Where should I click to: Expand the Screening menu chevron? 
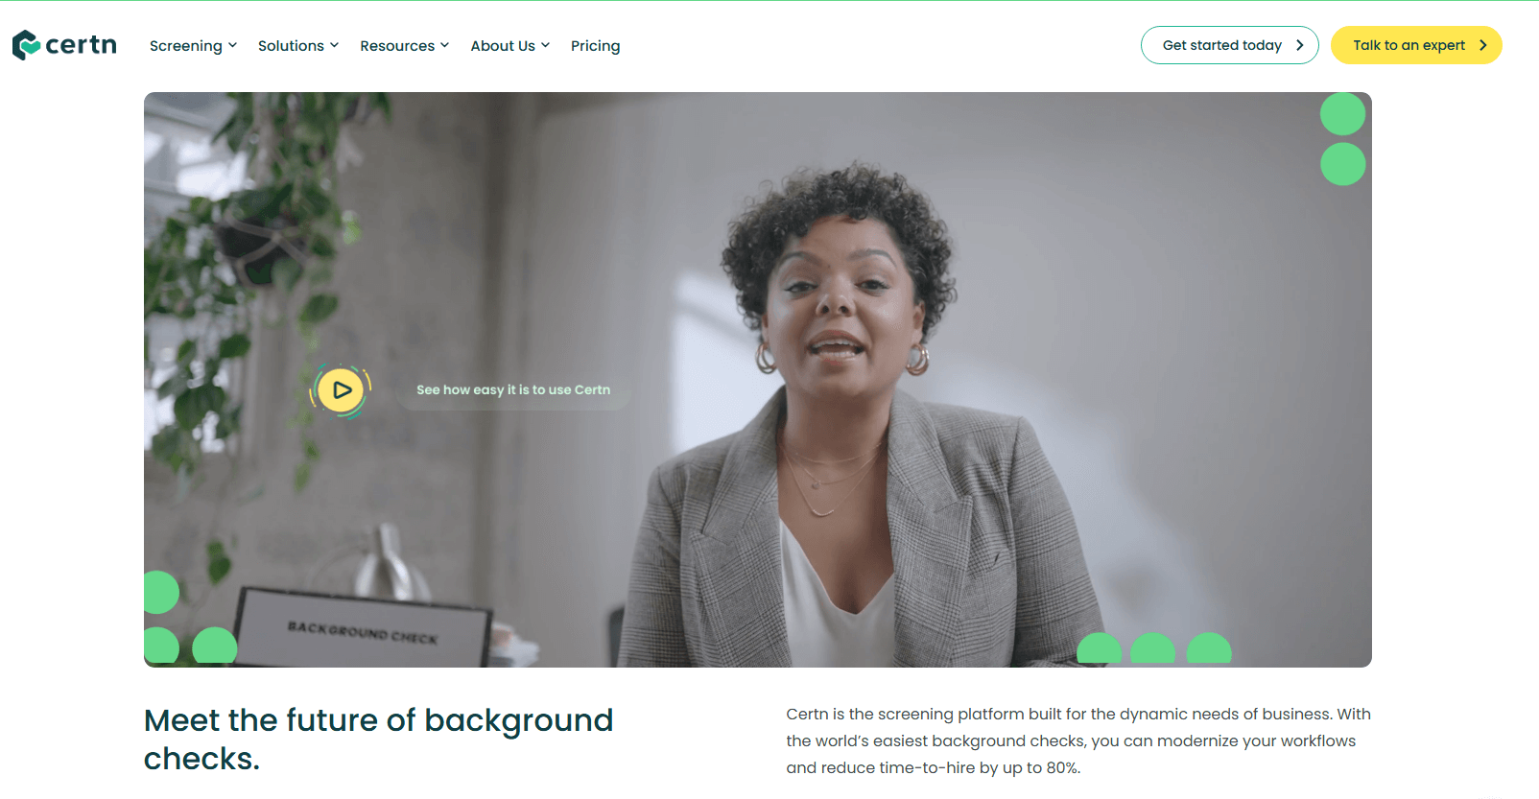click(x=232, y=45)
